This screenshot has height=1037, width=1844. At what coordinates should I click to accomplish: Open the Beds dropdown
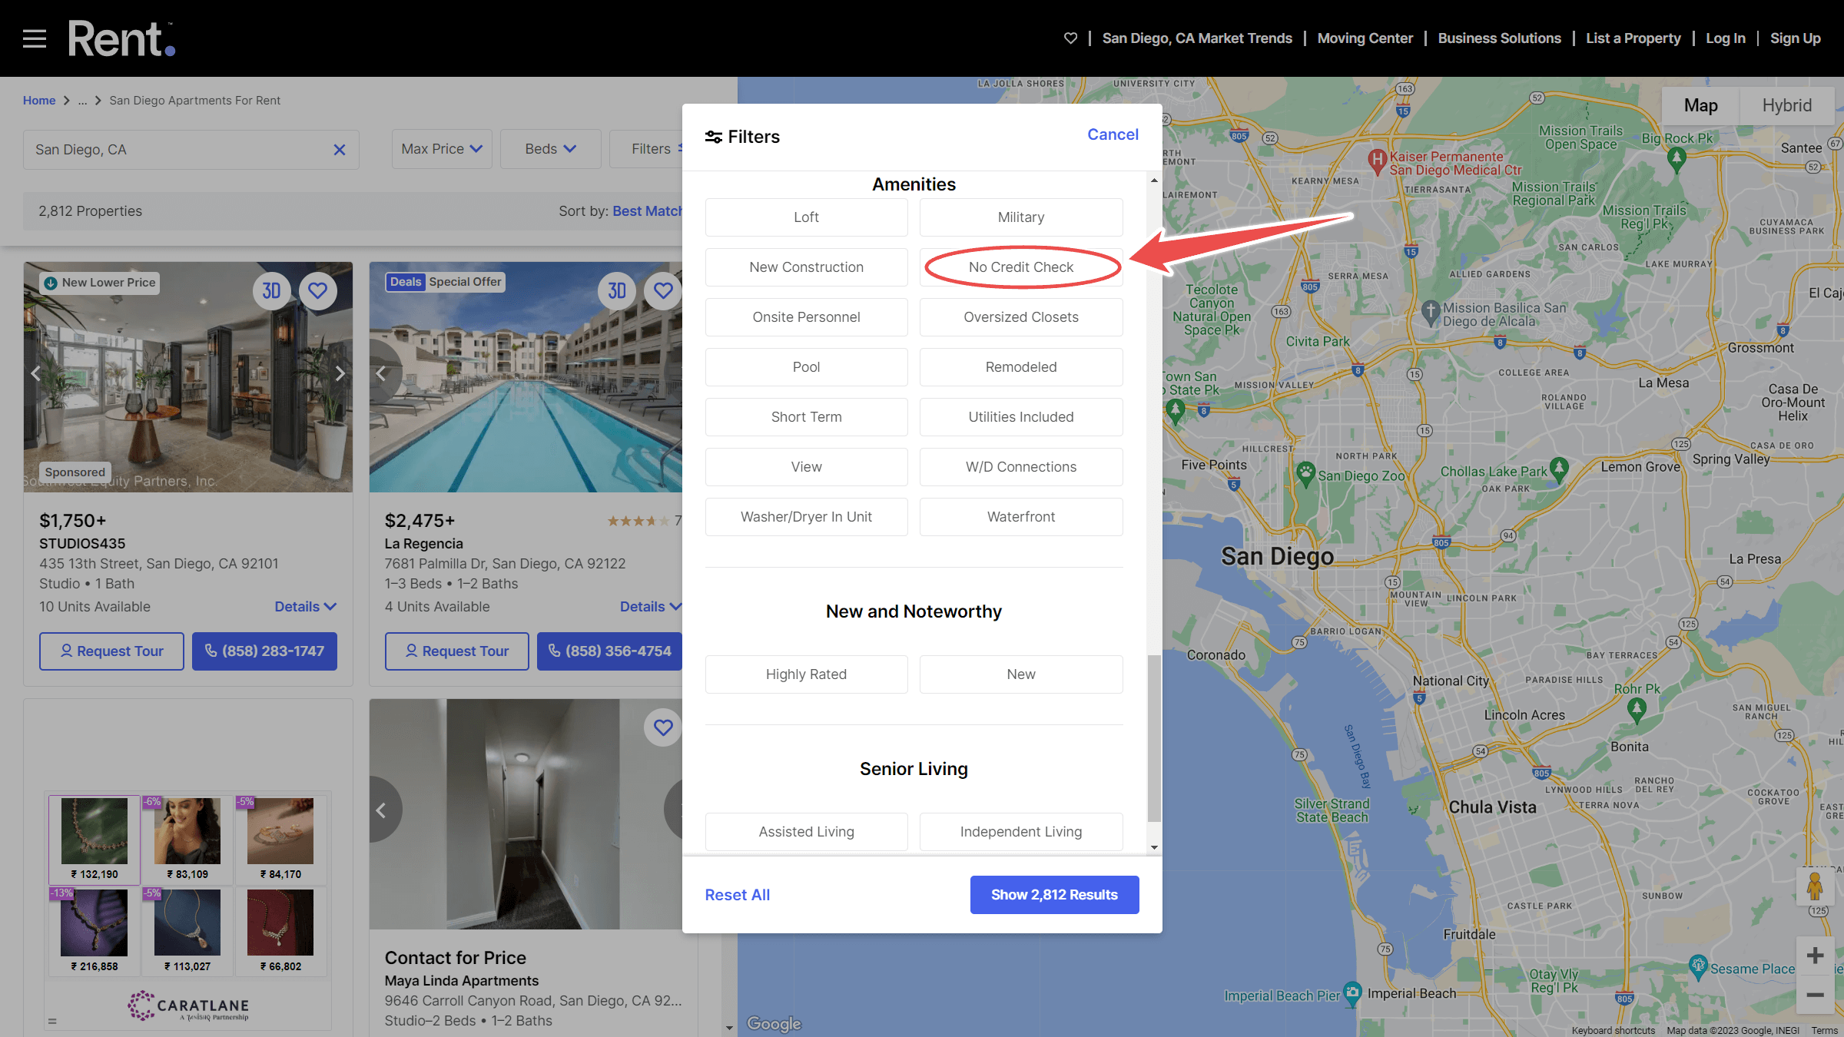click(x=550, y=148)
